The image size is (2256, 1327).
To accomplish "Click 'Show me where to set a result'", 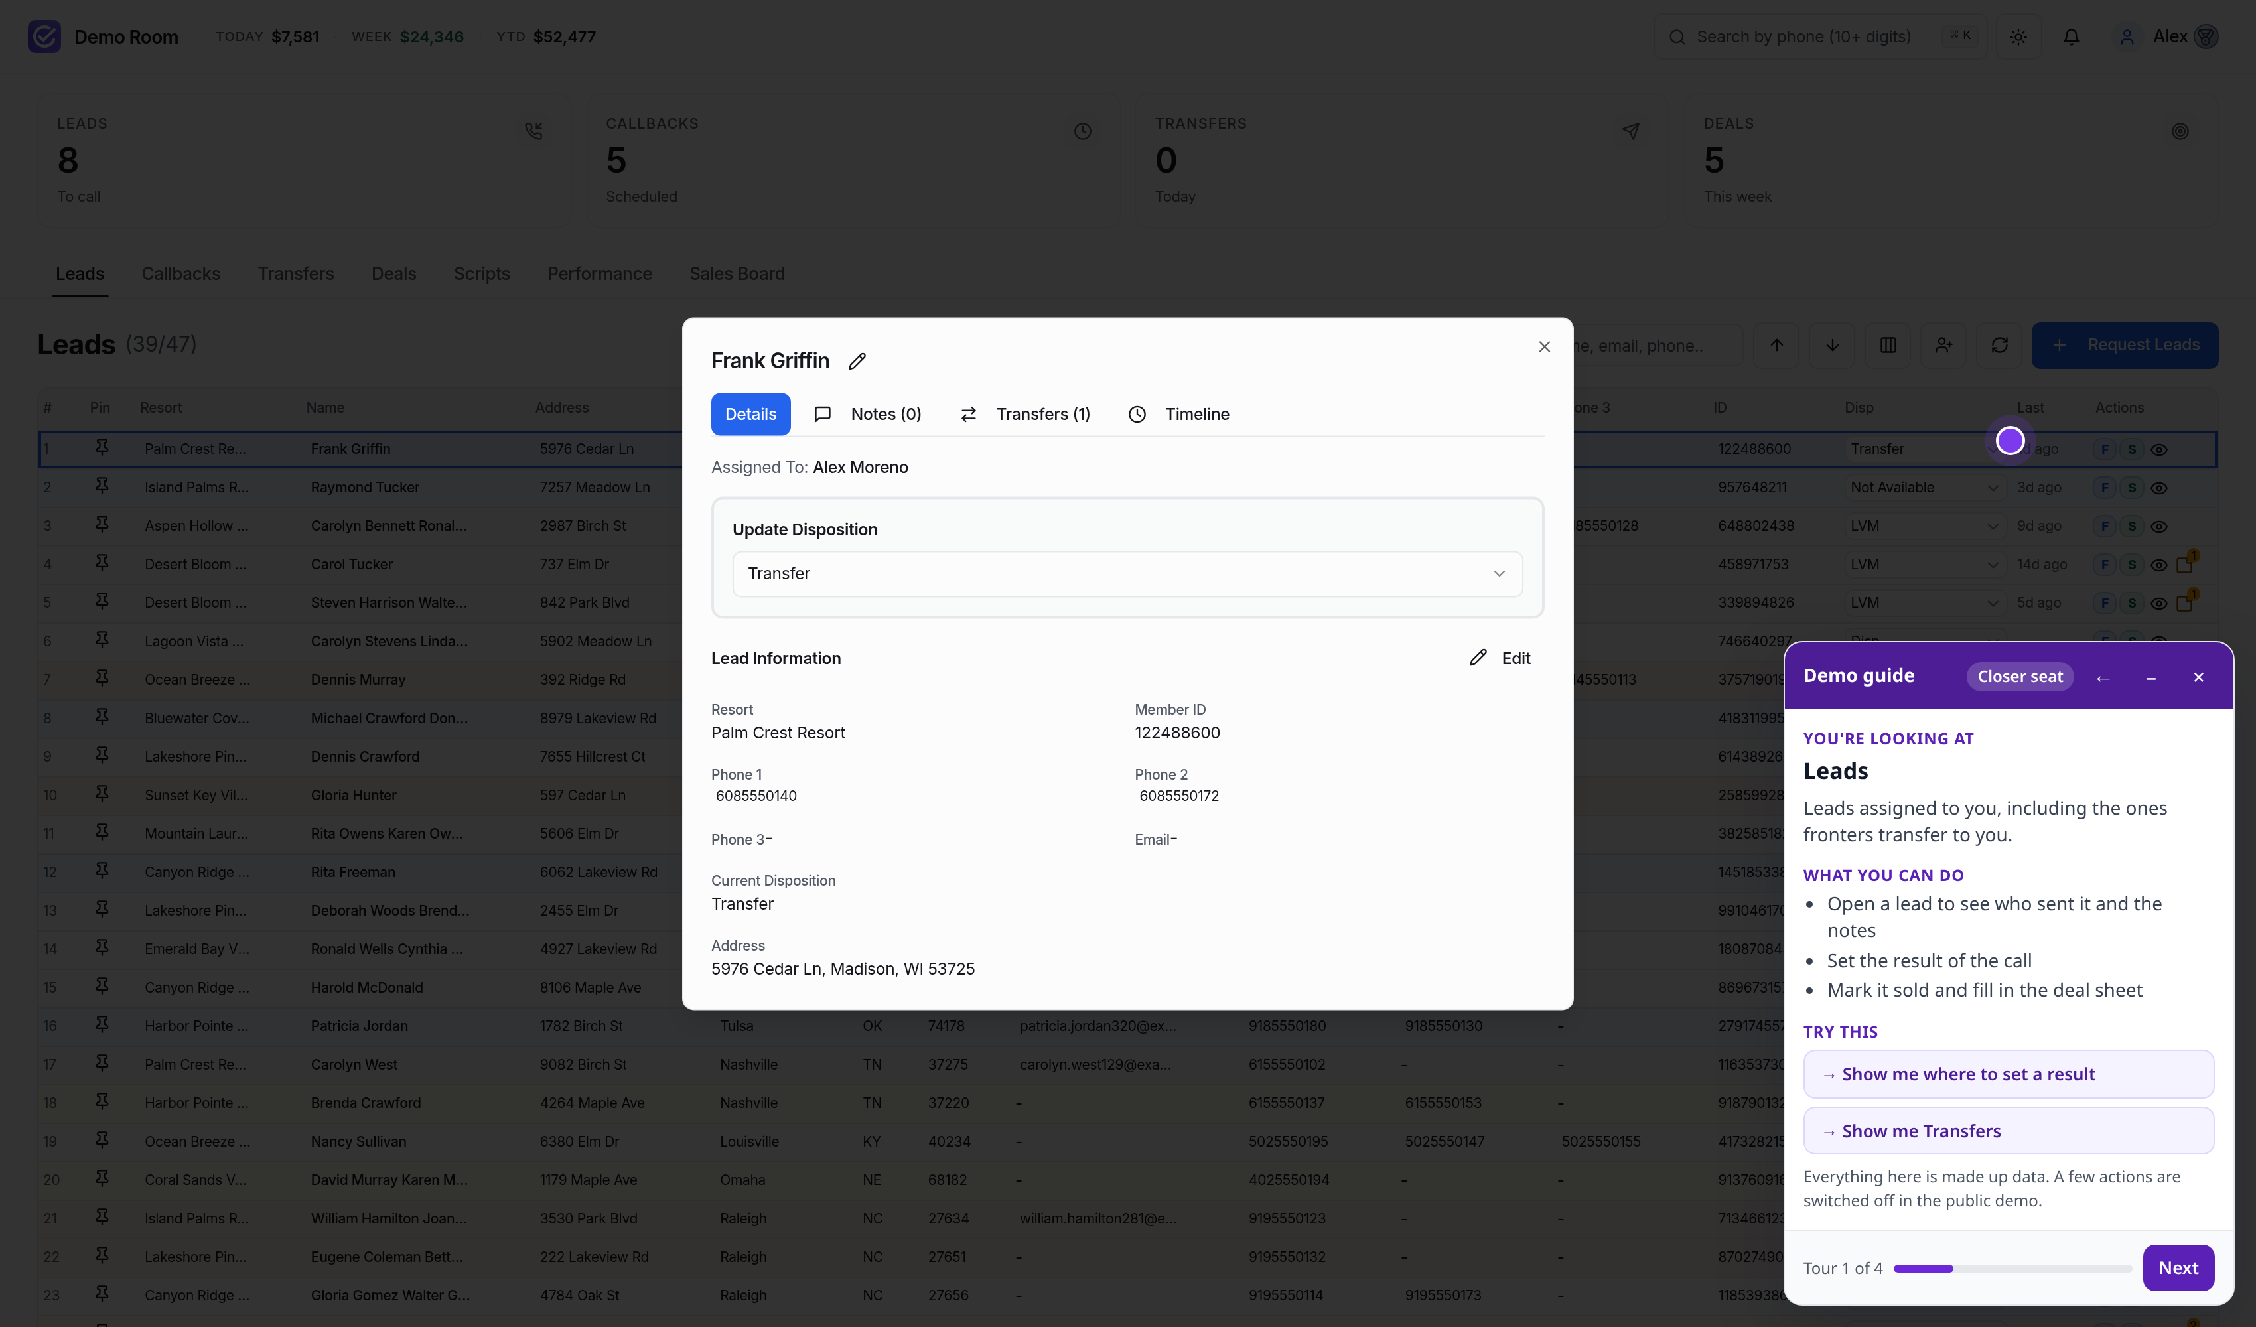I will coord(2008,1074).
